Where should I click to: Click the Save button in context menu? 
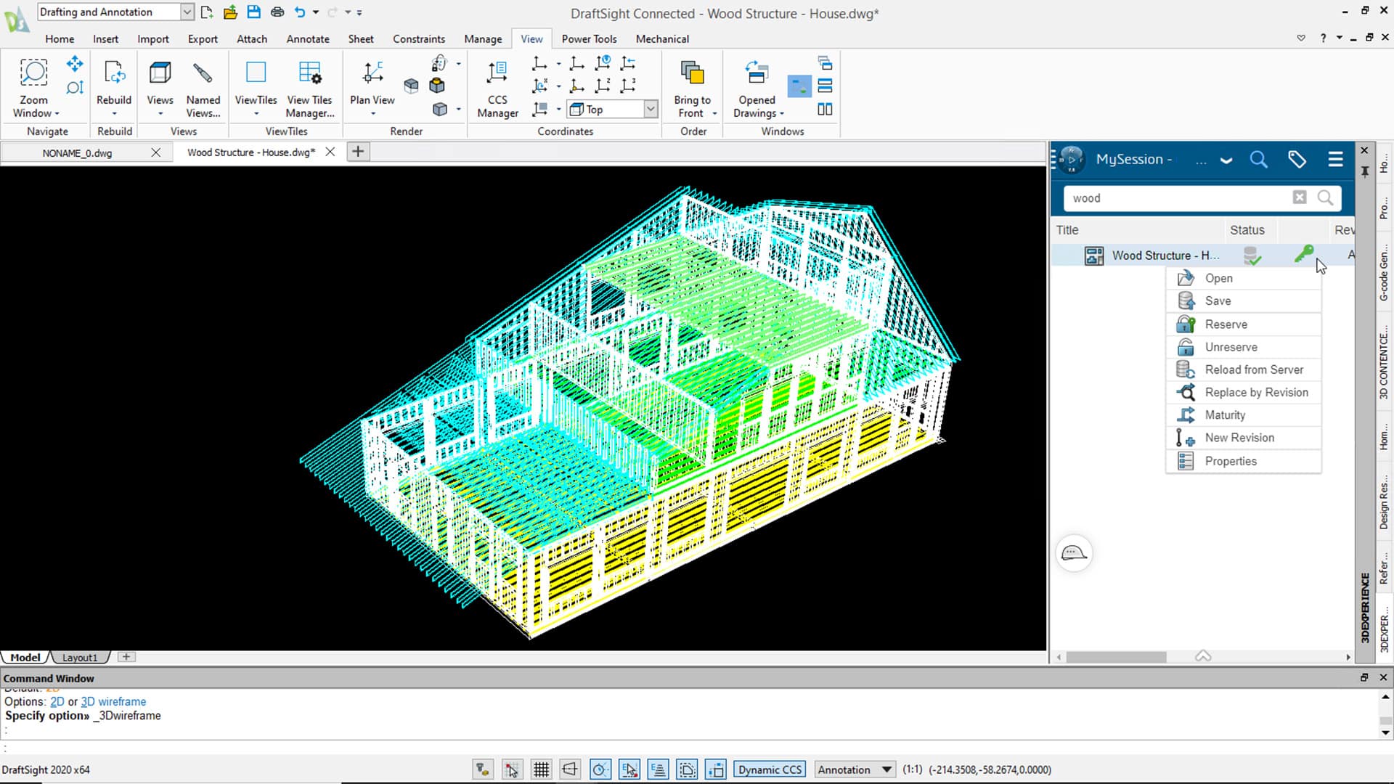point(1217,301)
